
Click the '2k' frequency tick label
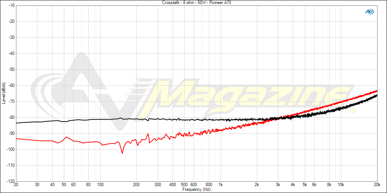(x=257, y=185)
